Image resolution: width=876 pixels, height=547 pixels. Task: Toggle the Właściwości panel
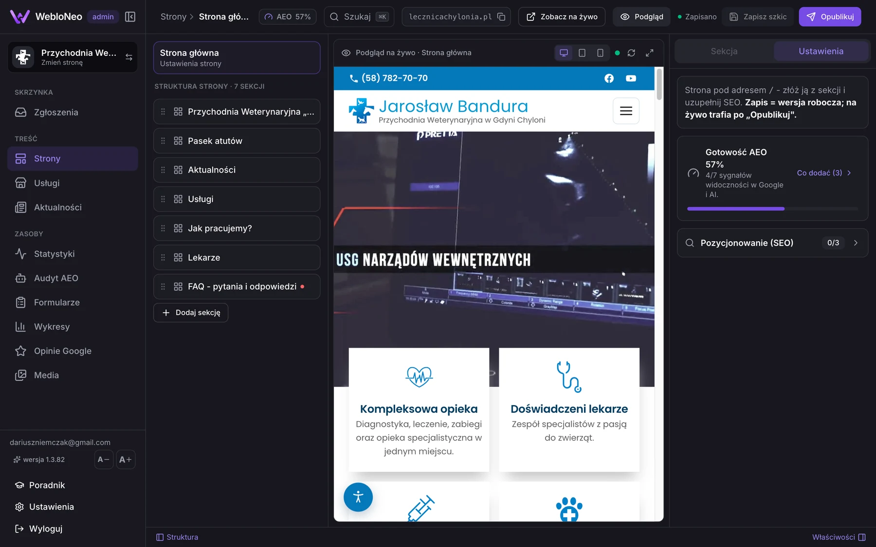coord(839,537)
